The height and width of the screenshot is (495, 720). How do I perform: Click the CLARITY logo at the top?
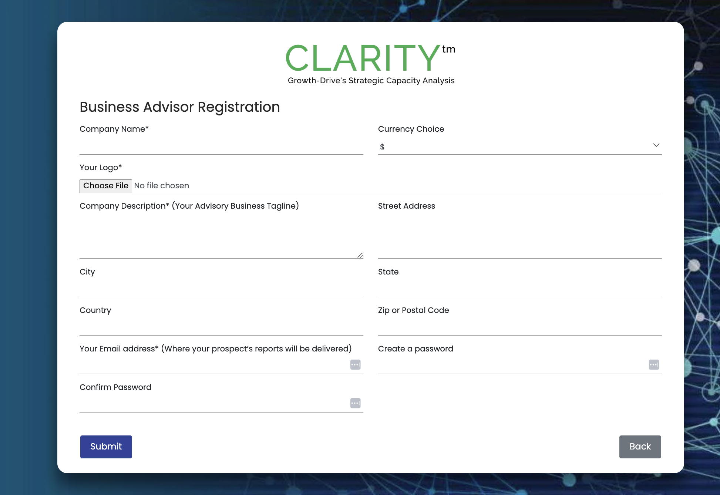point(370,58)
